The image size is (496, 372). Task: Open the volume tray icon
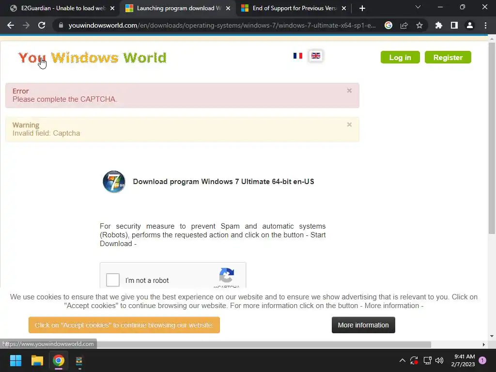click(x=439, y=360)
